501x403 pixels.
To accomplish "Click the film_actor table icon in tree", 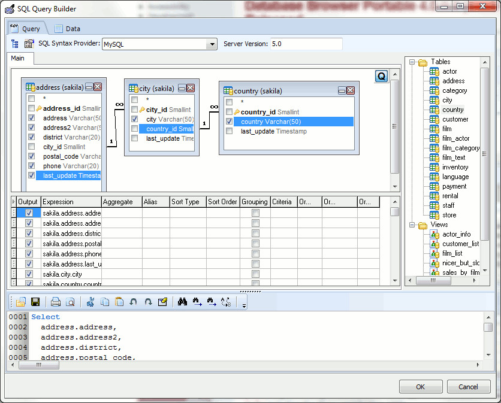I will [x=434, y=138].
